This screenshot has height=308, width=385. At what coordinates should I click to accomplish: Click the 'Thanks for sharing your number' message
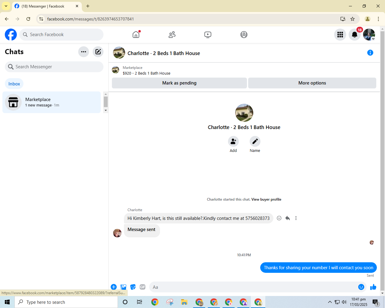tap(319, 268)
